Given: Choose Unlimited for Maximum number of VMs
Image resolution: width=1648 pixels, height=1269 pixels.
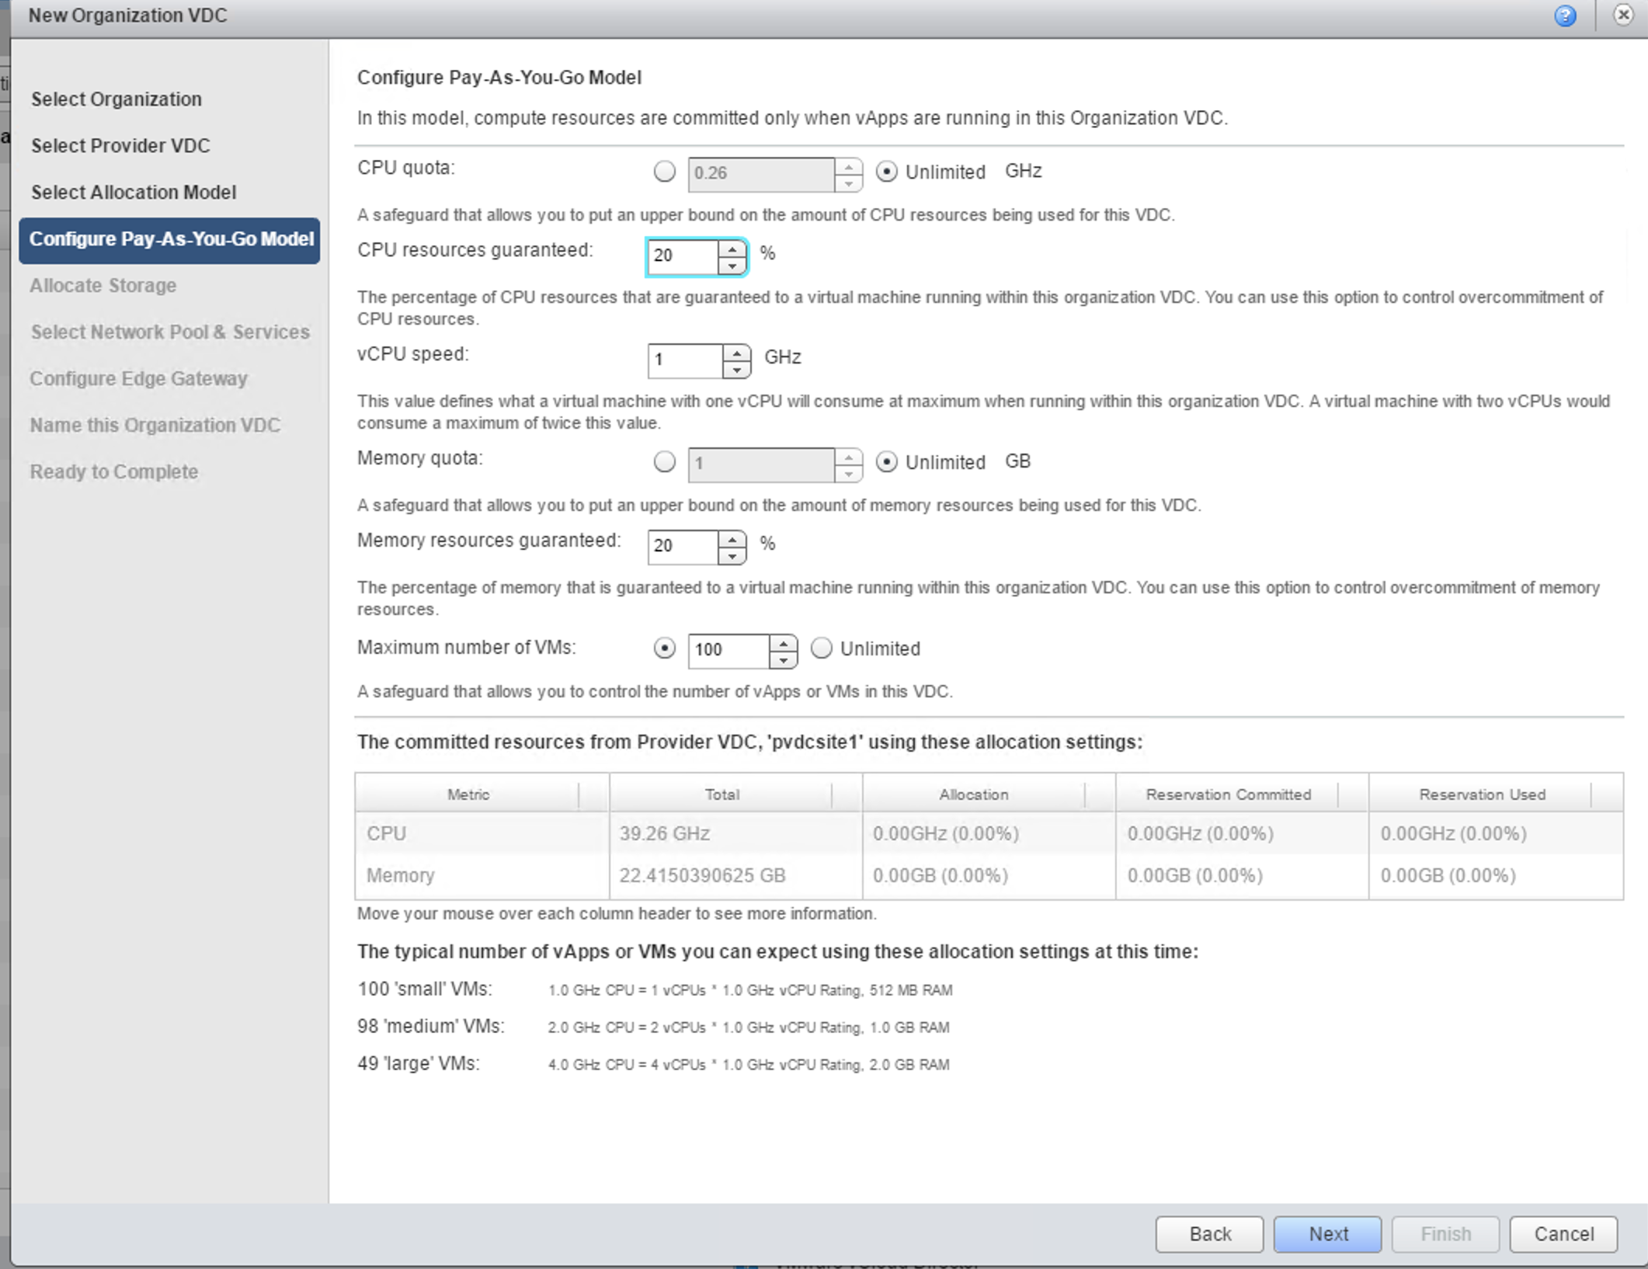Looking at the screenshot, I should 821,648.
